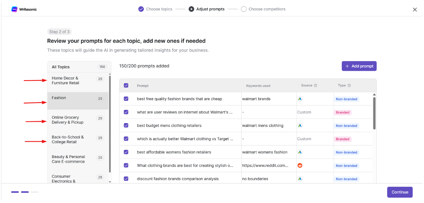Uncheck 'discount fashion brands comparison analysis' prompt

pyautogui.click(x=126, y=179)
